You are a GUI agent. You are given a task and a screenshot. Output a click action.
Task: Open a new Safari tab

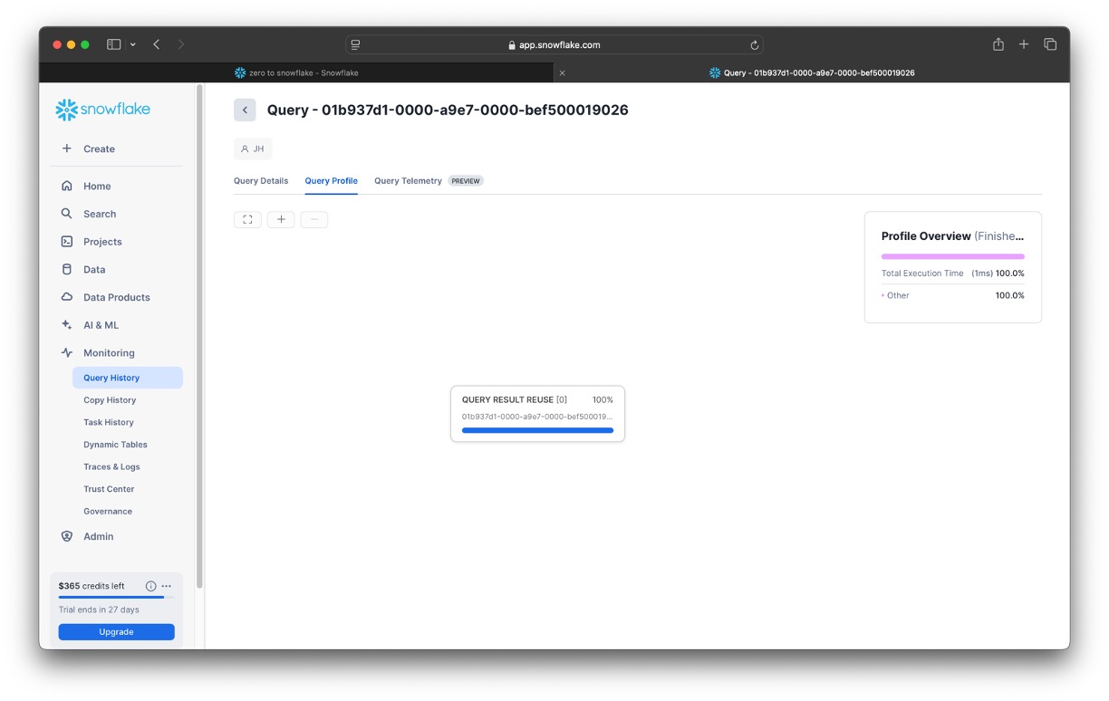1024,44
